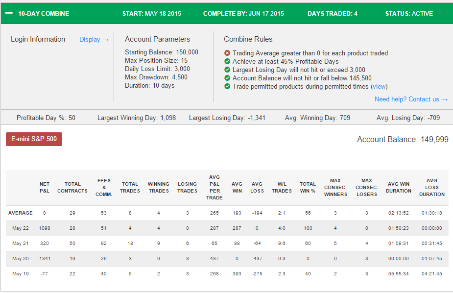Click green check beside Trade permitted products rule
The width and height of the screenshot is (453, 293).
[x=227, y=86]
